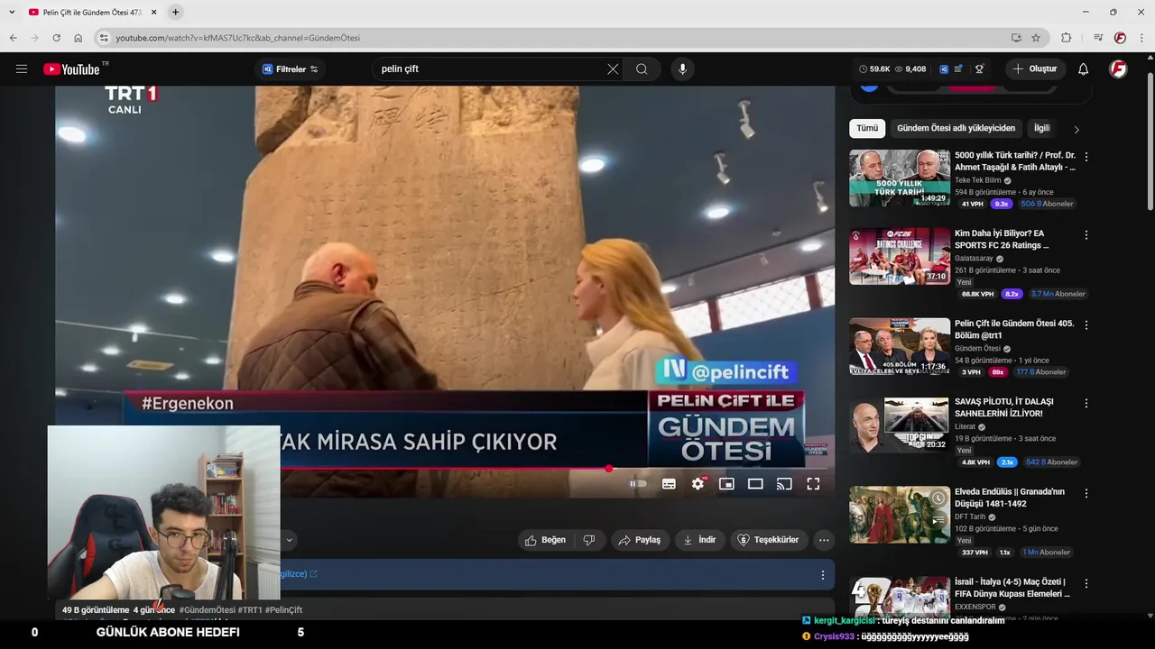Image resolution: width=1155 pixels, height=649 pixels.
Task: Open options for 'SAVAŞ PİLOTU' video
Action: coord(1086,403)
